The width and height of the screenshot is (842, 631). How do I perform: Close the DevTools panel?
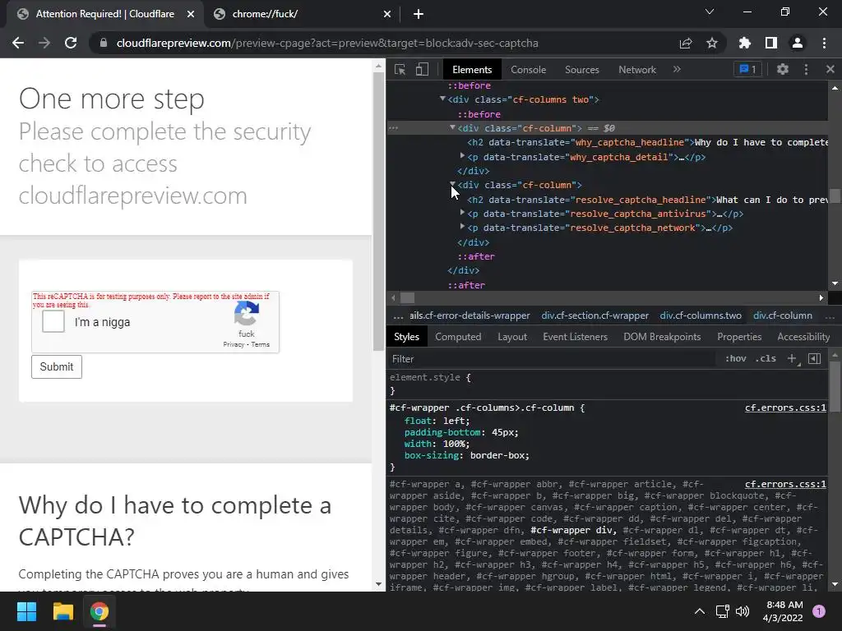click(830, 69)
